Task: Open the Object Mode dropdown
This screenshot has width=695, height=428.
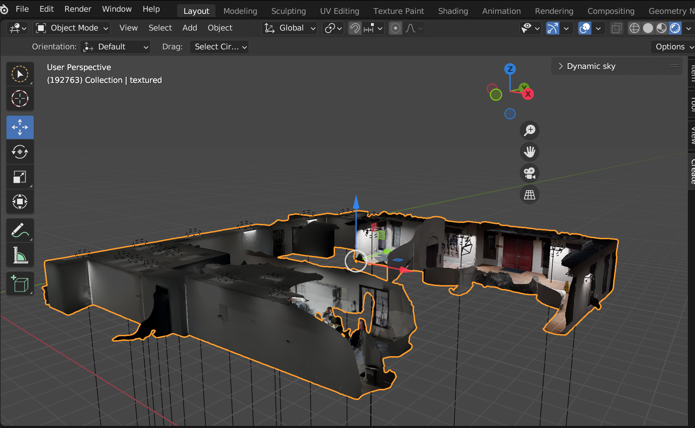Action: coord(71,28)
